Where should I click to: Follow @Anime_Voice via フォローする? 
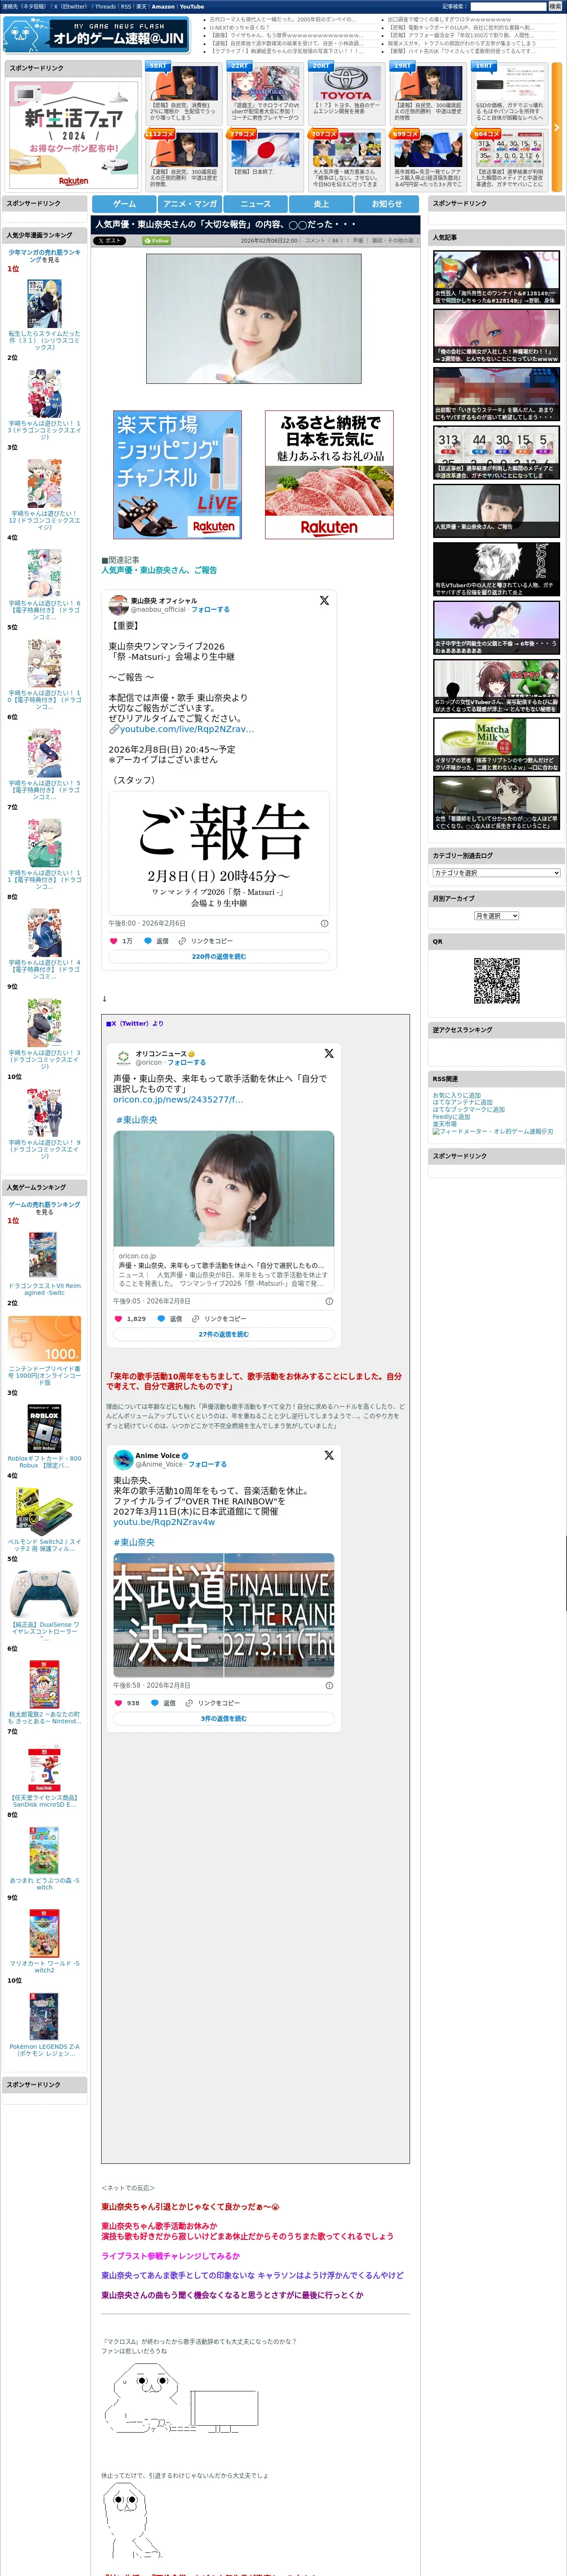(x=208, y=1463)
